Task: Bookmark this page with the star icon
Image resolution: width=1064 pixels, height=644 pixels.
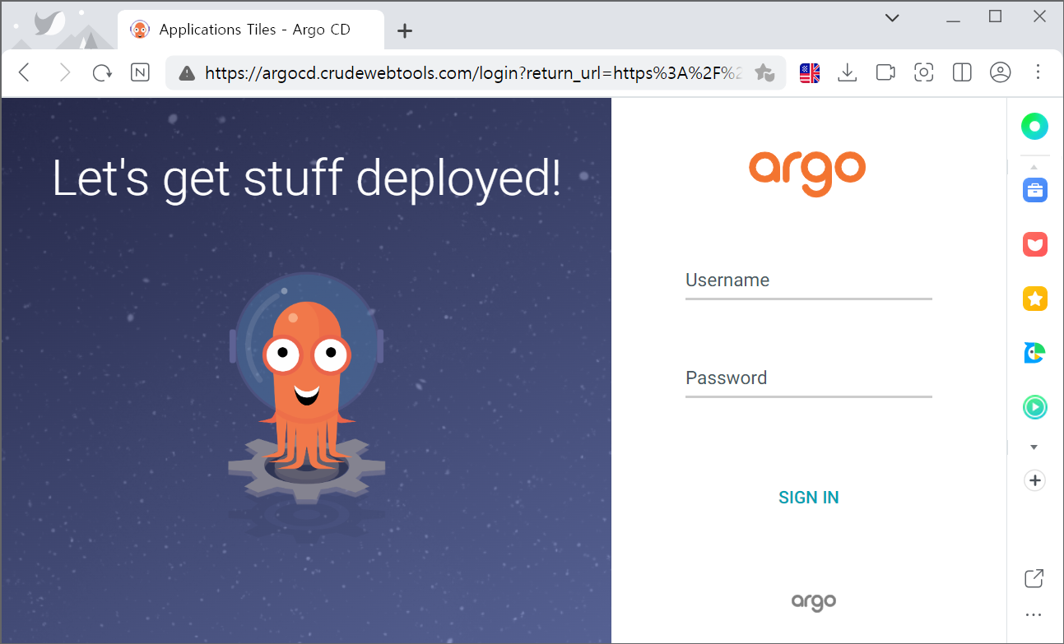Action: (764, 72)
